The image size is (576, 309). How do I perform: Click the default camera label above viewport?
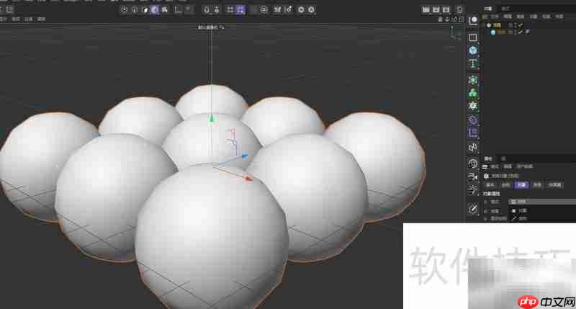pos(211,27)
